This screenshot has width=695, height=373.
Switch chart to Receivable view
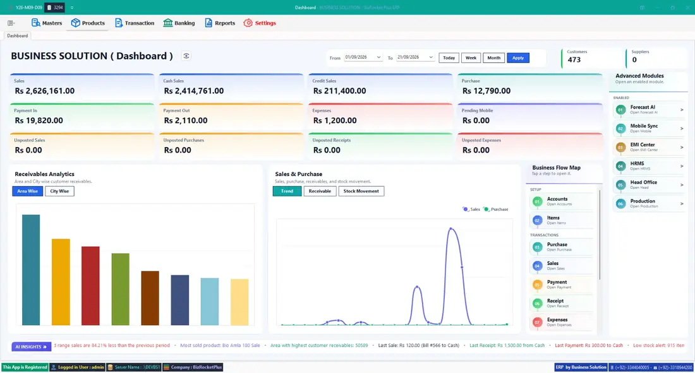320,191
